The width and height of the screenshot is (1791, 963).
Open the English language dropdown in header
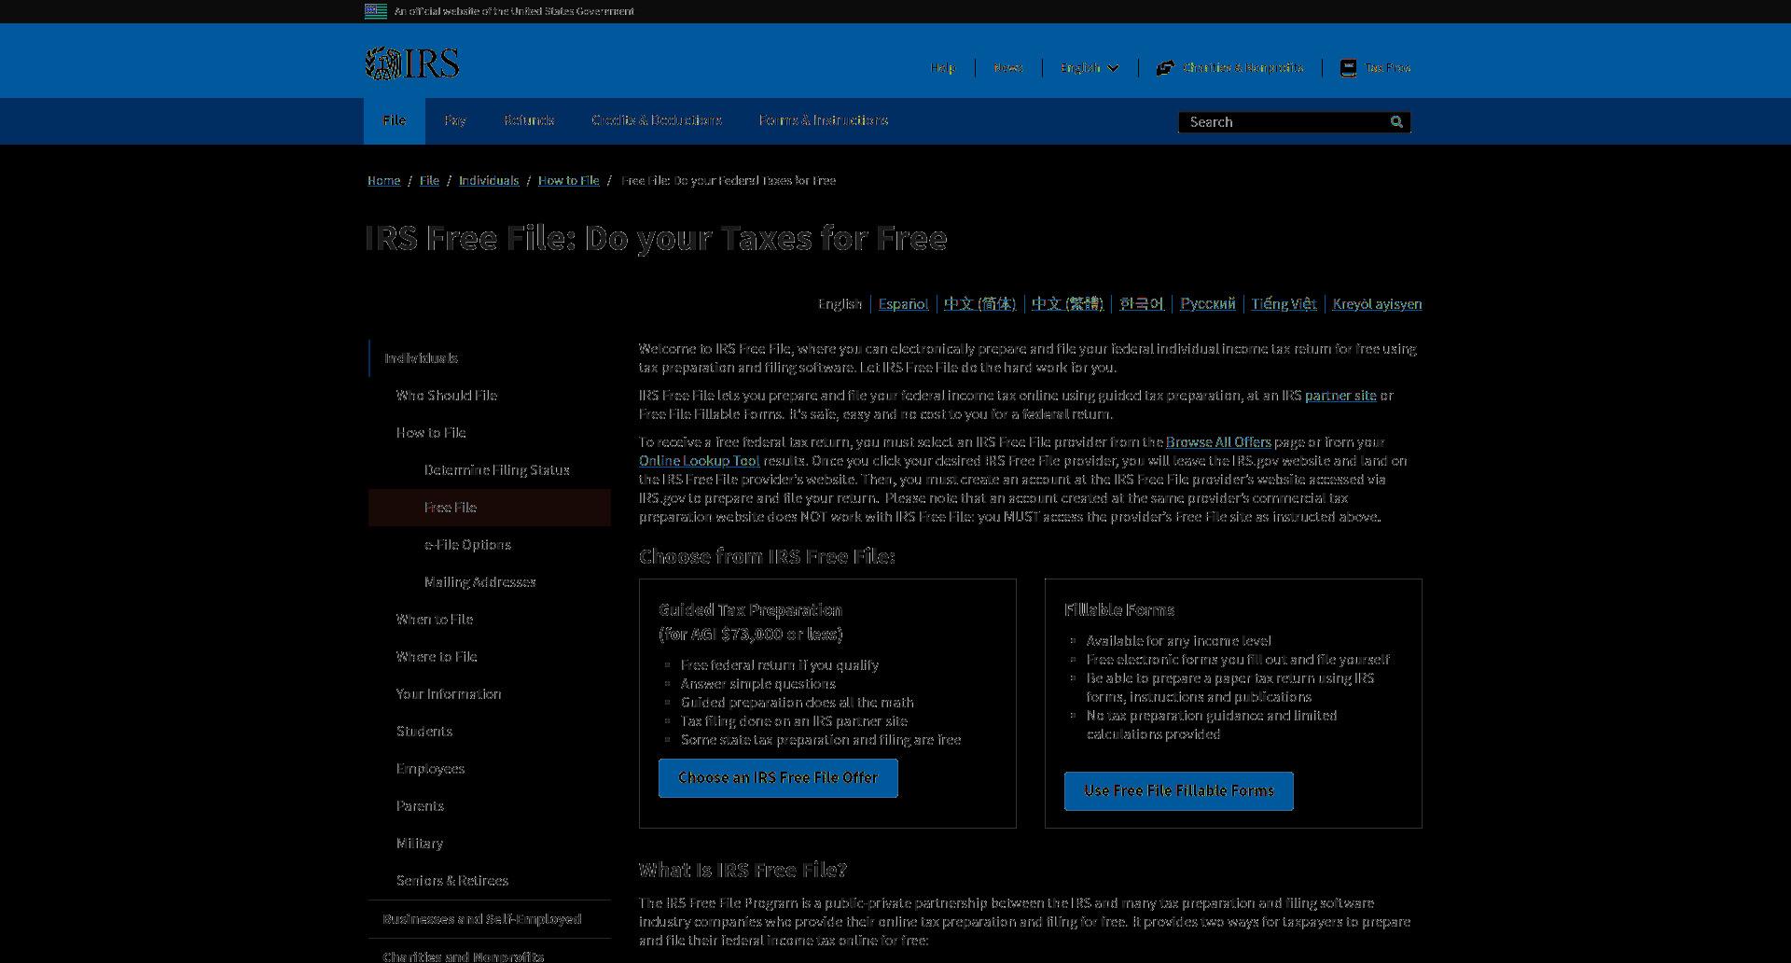[1089, 68]
